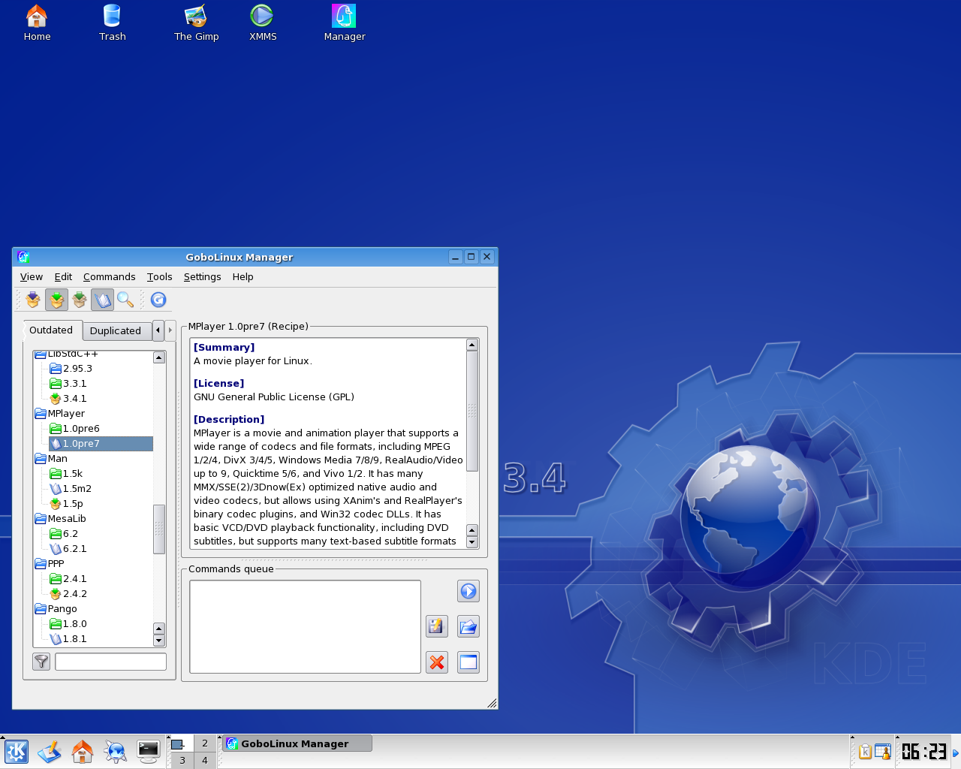
Task: Click the package tree scrollbar's bottom down arrow
Action: [159, 641]
